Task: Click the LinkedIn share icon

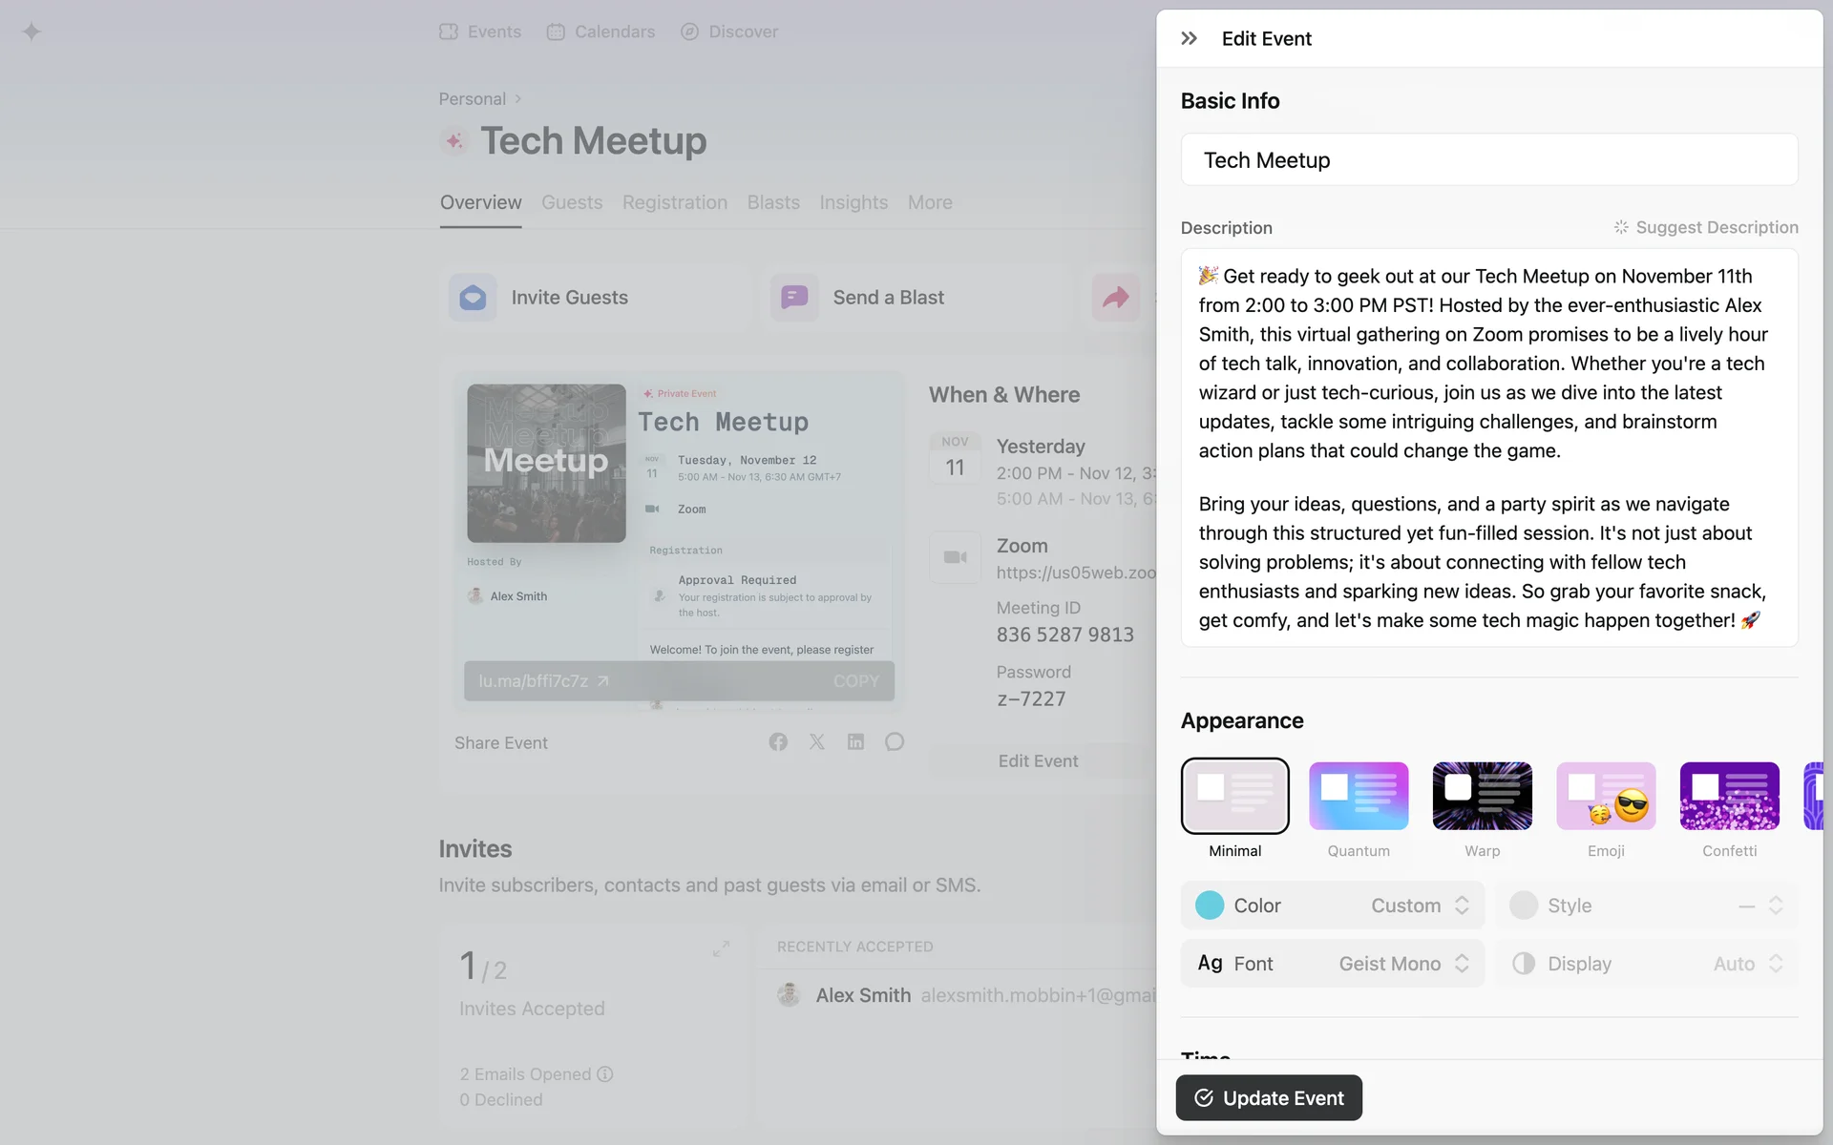Action: click(855, 742)
